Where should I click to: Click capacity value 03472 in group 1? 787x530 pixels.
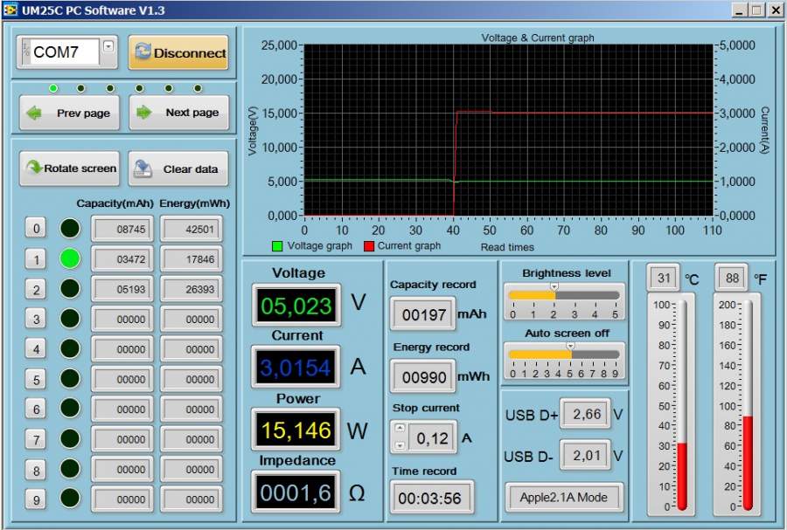[x=122, y=259]
